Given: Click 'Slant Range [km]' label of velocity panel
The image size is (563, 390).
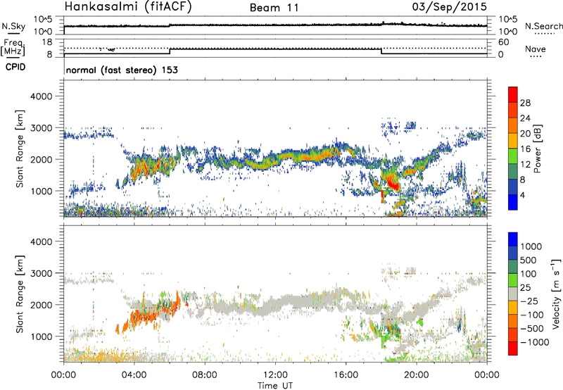Looking at the screenshot, I should 20,294.
